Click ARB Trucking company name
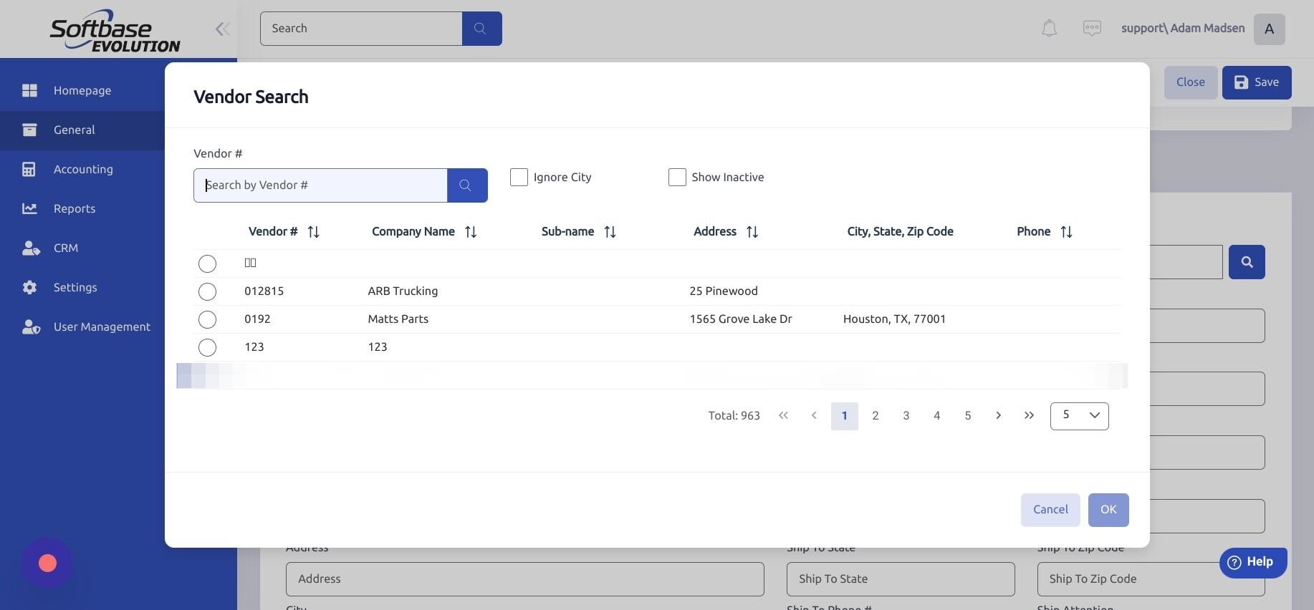This screenshot has width=1314, height=610. point(403,291)
